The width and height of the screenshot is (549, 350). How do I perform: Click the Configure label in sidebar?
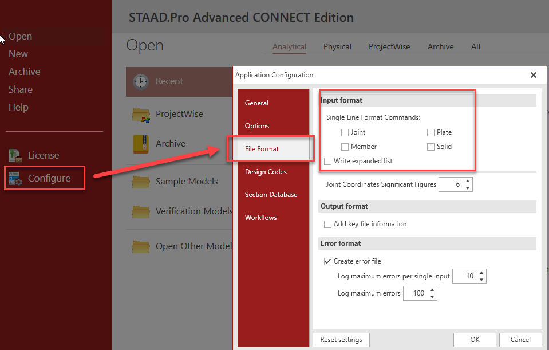(x=49, y=178)
